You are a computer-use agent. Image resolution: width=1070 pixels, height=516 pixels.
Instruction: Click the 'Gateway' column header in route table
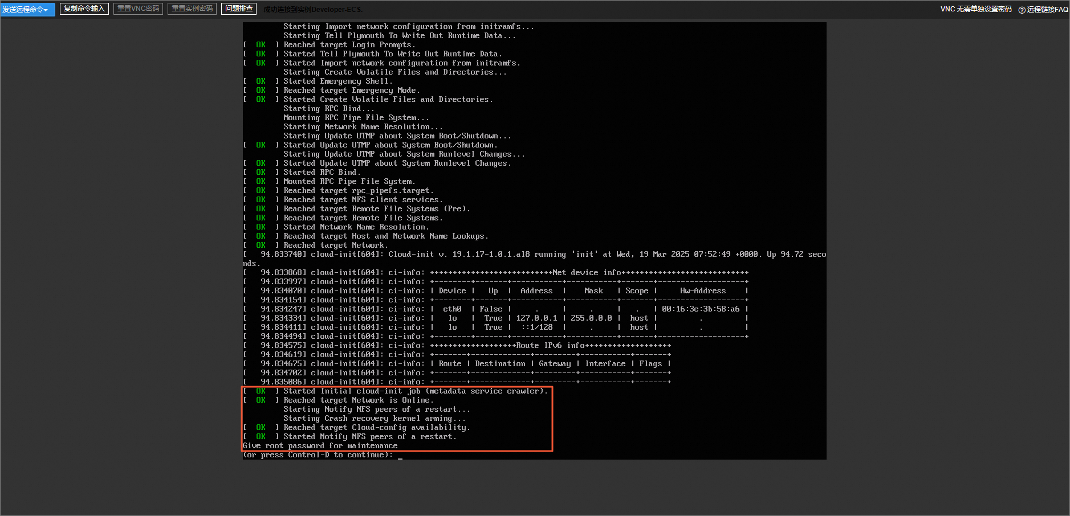click(x=555, y=364)
